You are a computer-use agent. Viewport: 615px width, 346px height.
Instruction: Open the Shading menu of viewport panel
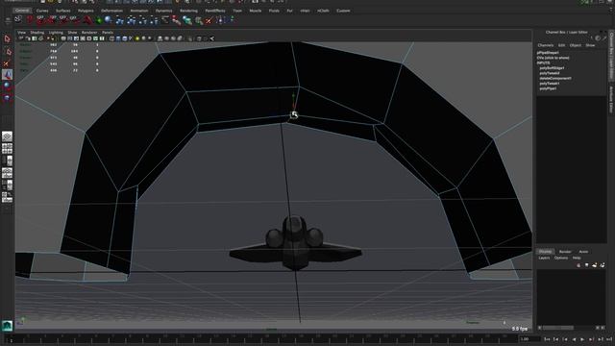[x=37, y=33]
